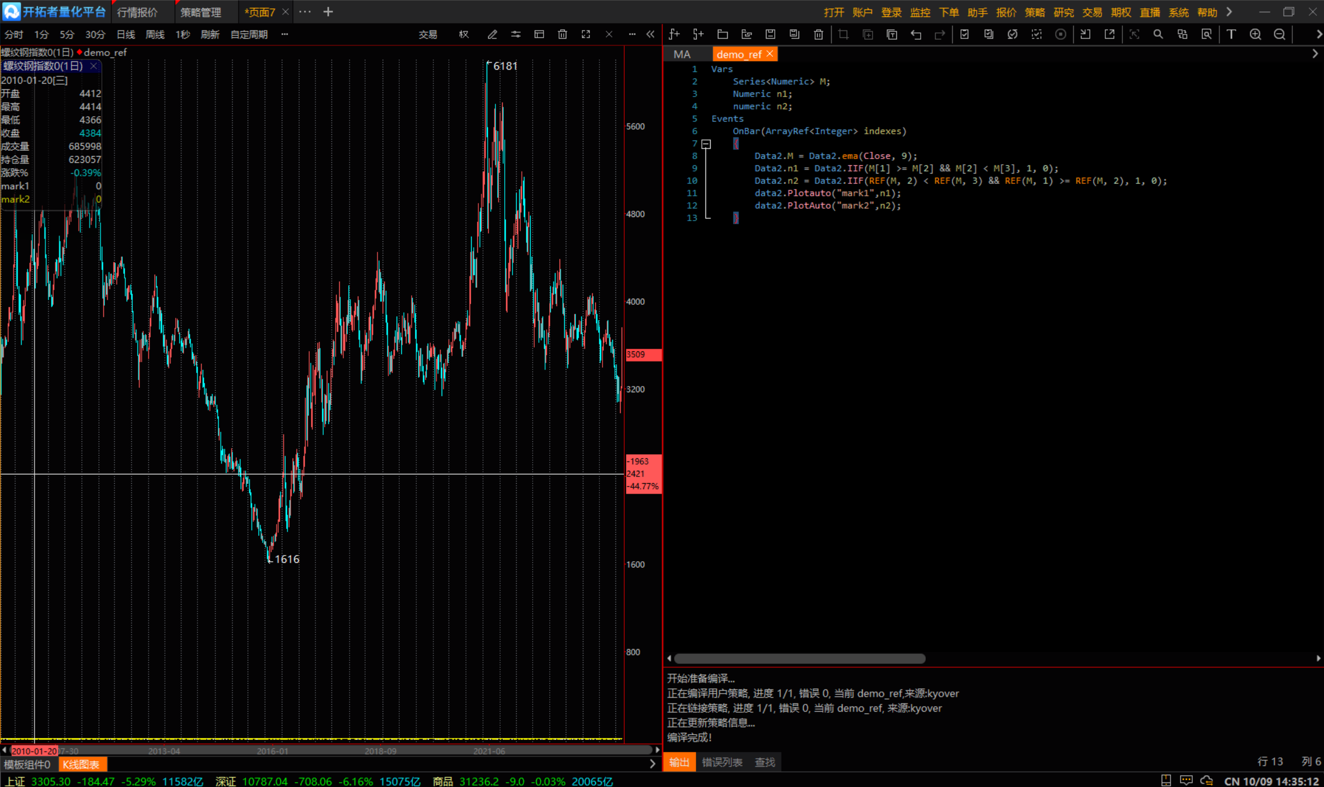Screen dimensions: 1324x787
Task: Click the save-all double floppy icon
Action: [794, 35]
